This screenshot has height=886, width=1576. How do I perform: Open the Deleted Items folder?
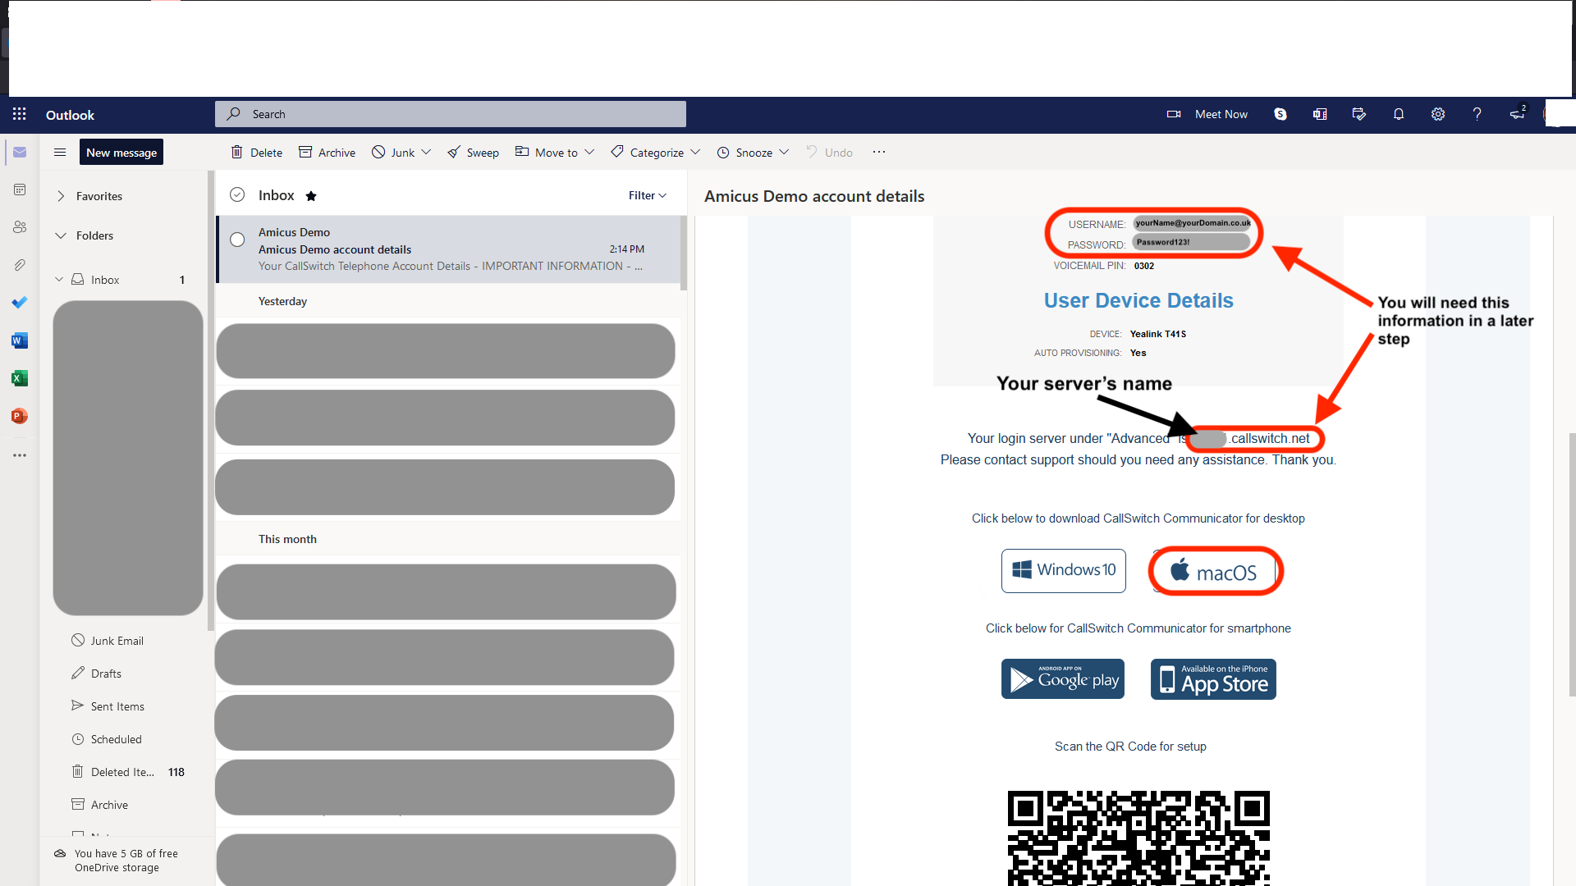tap(127, 772)
